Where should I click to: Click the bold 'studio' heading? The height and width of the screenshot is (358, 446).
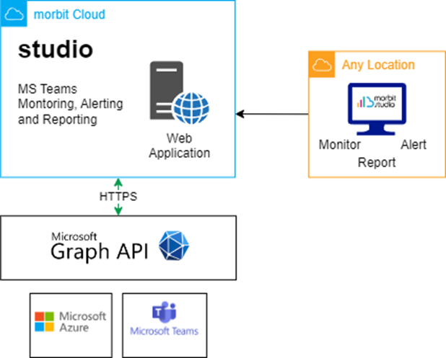pos(56,50)
